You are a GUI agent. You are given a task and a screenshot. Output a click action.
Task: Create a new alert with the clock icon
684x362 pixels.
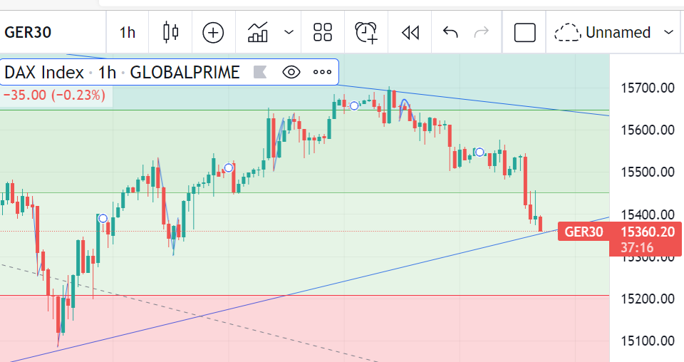tap(366, 32)
